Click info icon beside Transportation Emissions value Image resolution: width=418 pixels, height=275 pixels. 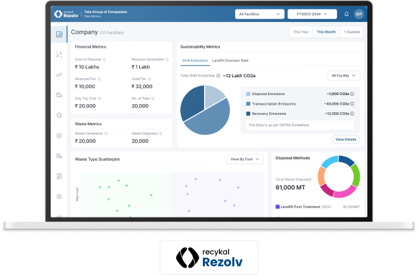click(x=352, y=104)
